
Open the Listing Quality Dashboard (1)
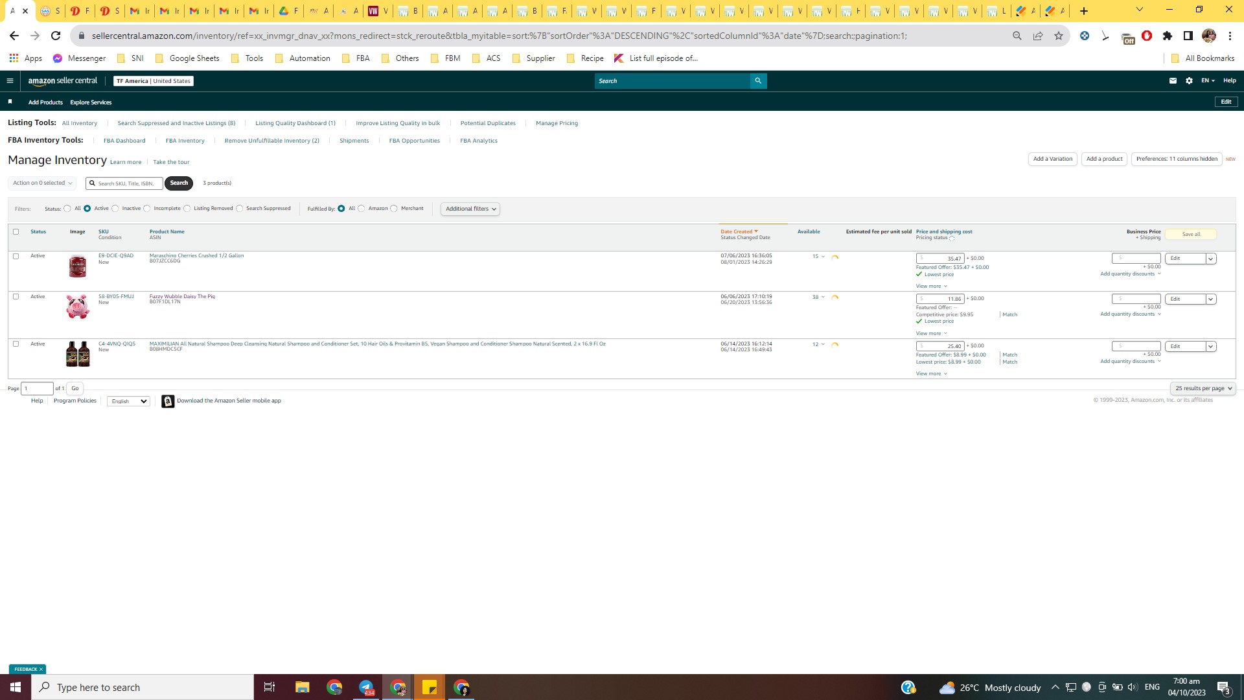[x=295, y=123]
